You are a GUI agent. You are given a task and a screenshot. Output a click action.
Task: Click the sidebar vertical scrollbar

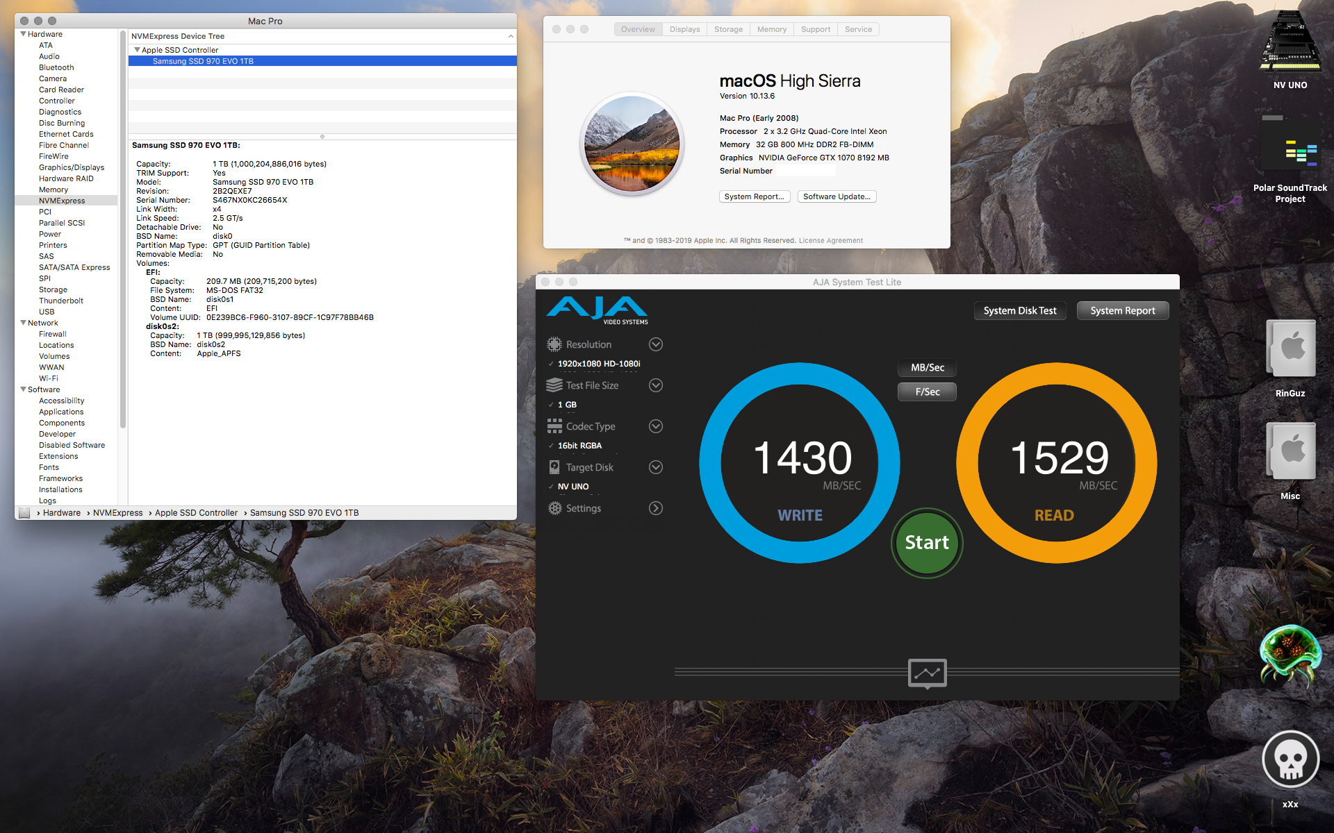click(x=123, y=229)
